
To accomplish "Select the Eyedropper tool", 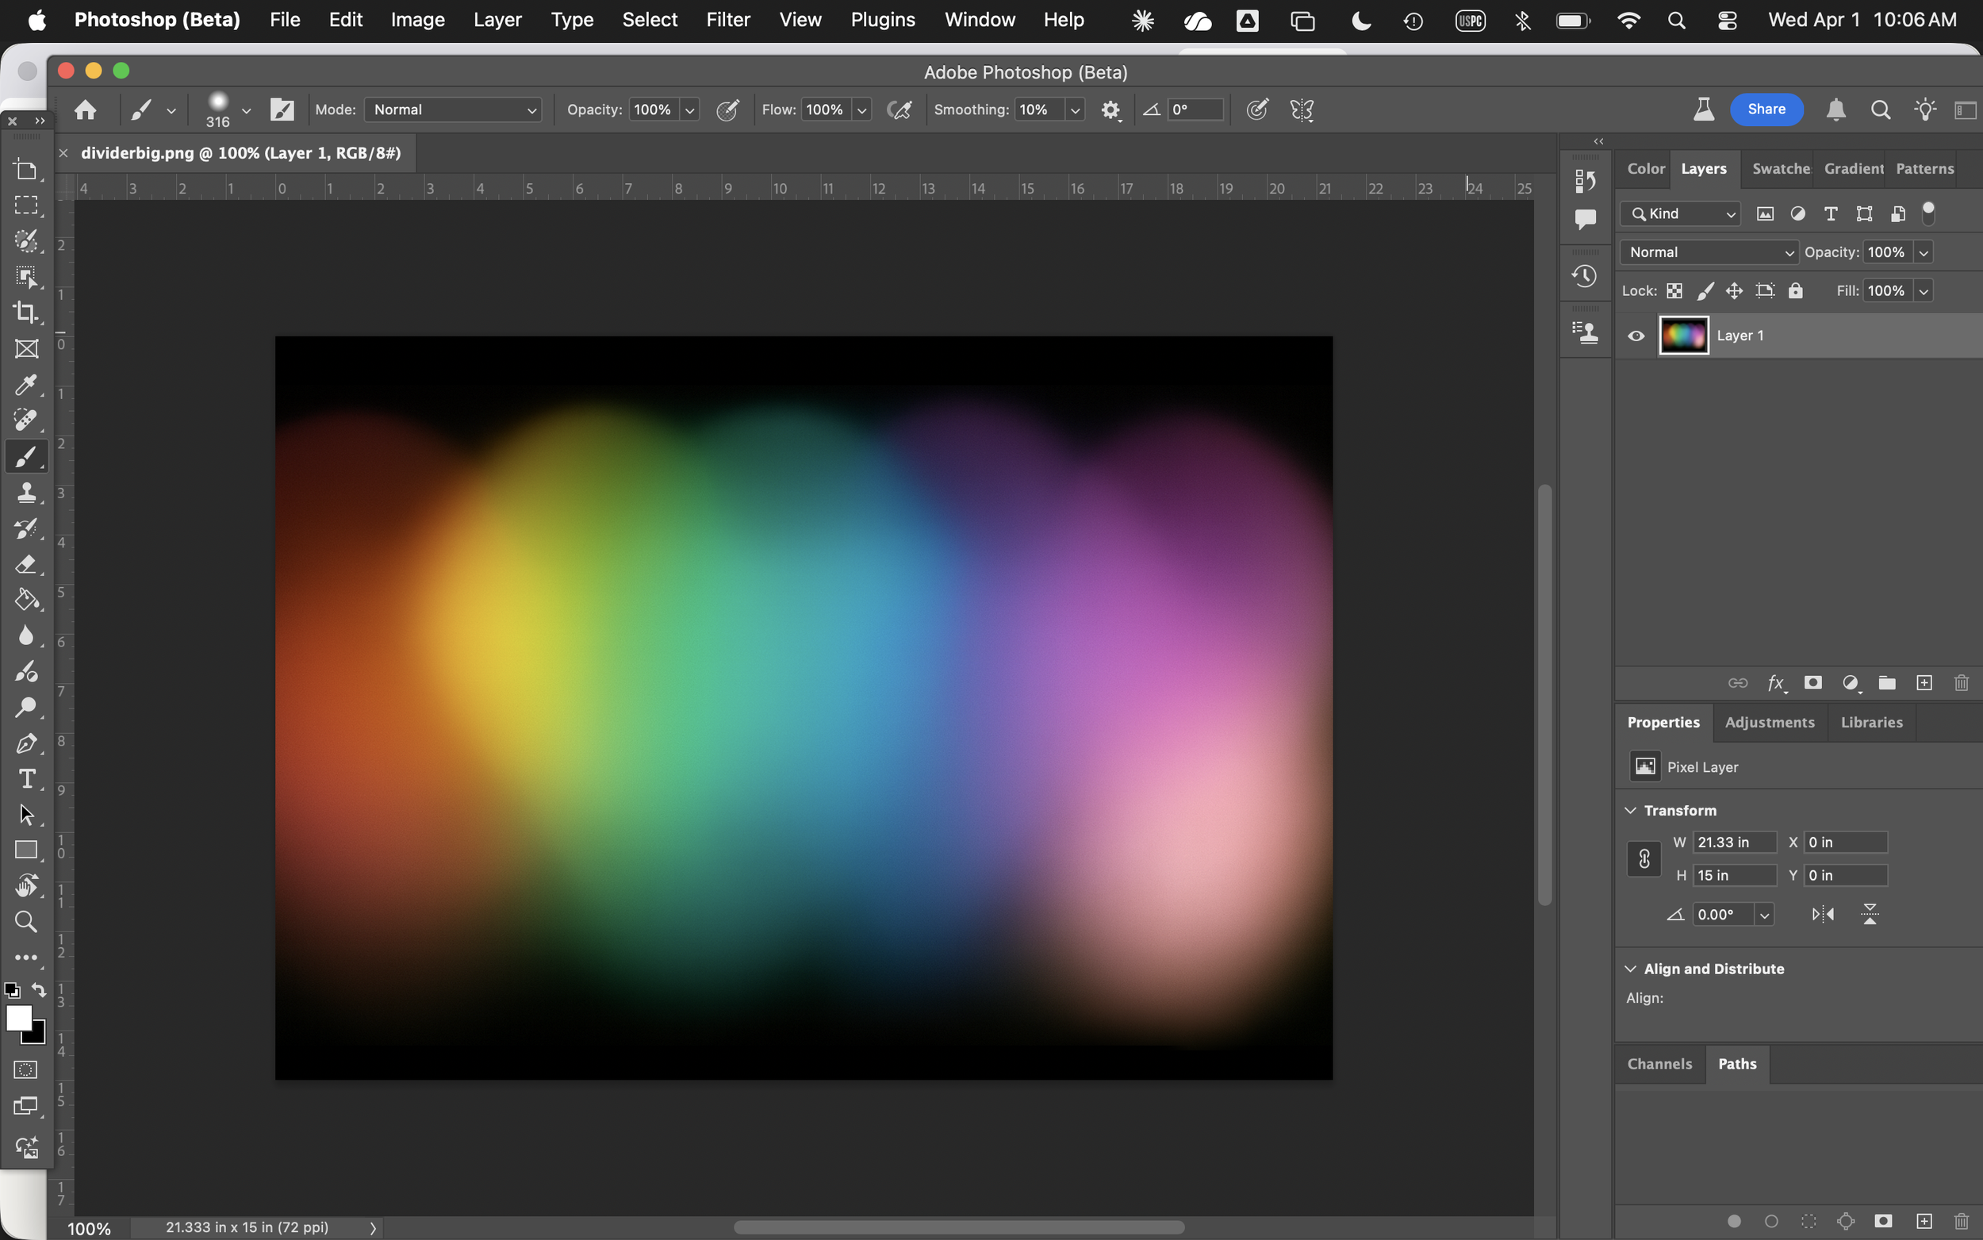I will click(x=26, y=384).
